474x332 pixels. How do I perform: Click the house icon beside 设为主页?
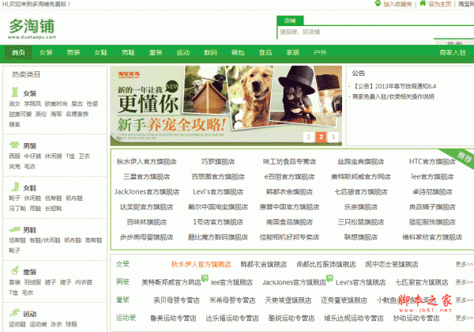pos(423,3)
